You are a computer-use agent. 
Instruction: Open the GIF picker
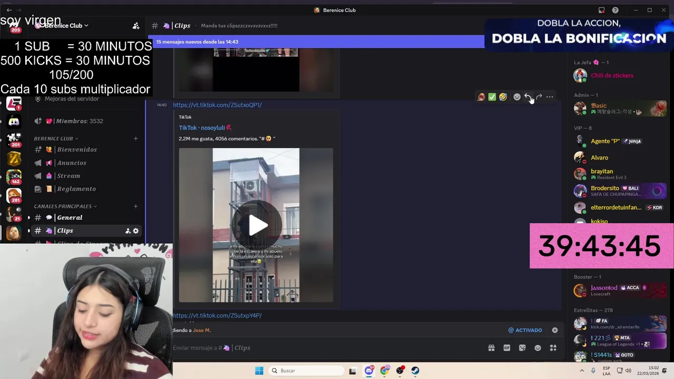(507, 348)
